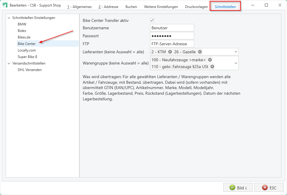
Task: Click into the Passwort field
Action: (172, 36)
